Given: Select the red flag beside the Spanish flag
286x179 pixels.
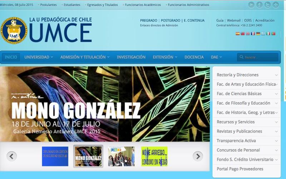Looking at the screenshot, I should click(243, 33).
